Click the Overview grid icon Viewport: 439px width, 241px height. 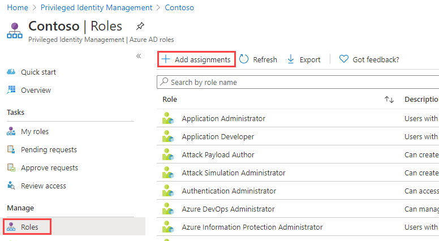point(11,89)
